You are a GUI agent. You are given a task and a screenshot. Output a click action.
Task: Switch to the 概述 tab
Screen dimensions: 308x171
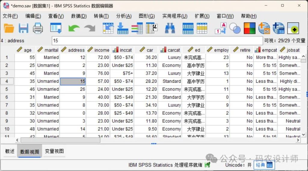click(10, 151)
